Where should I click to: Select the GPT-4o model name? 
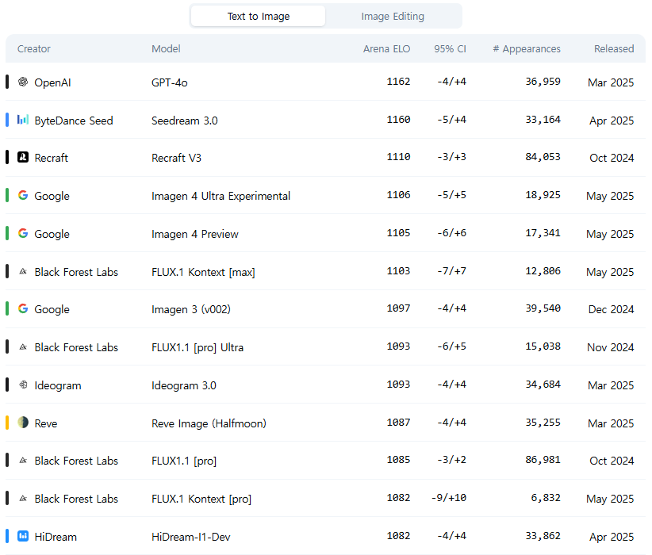[x=170, y=82]
